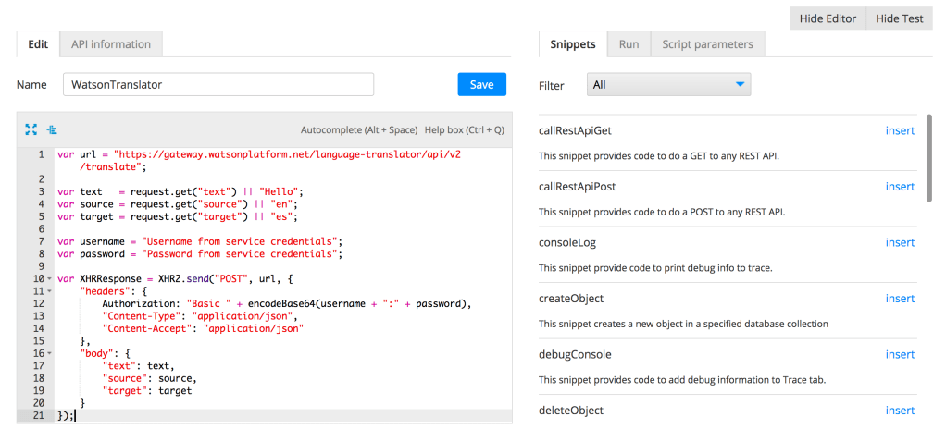Click the "es" target language string
This screenshot has width=946, height=429.
coord(280,217)
